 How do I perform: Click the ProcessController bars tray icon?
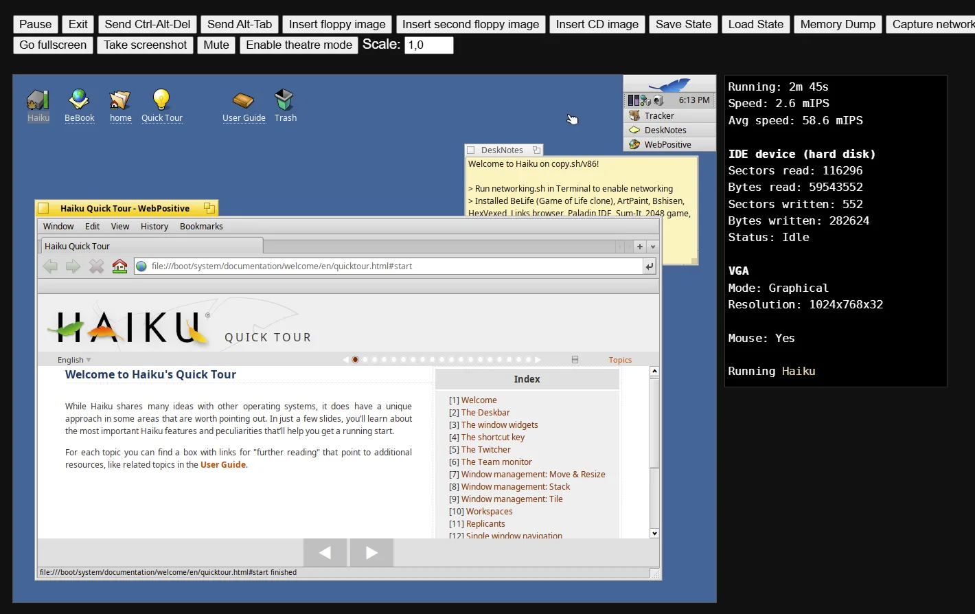[633, 100]
